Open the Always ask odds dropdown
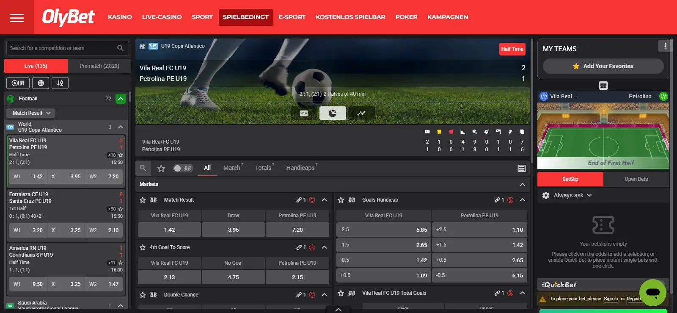The image size is (677, 313). [x=572, y=195]
